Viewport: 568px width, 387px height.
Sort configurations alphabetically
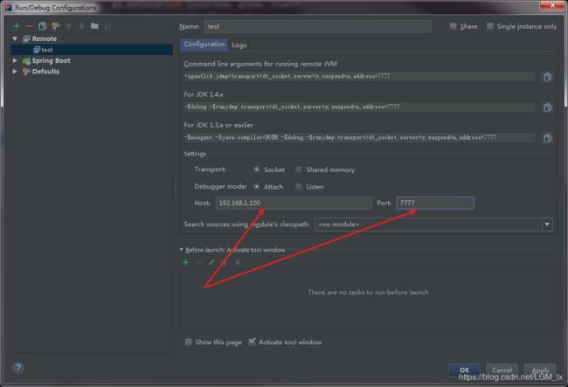tap(107, 26)
